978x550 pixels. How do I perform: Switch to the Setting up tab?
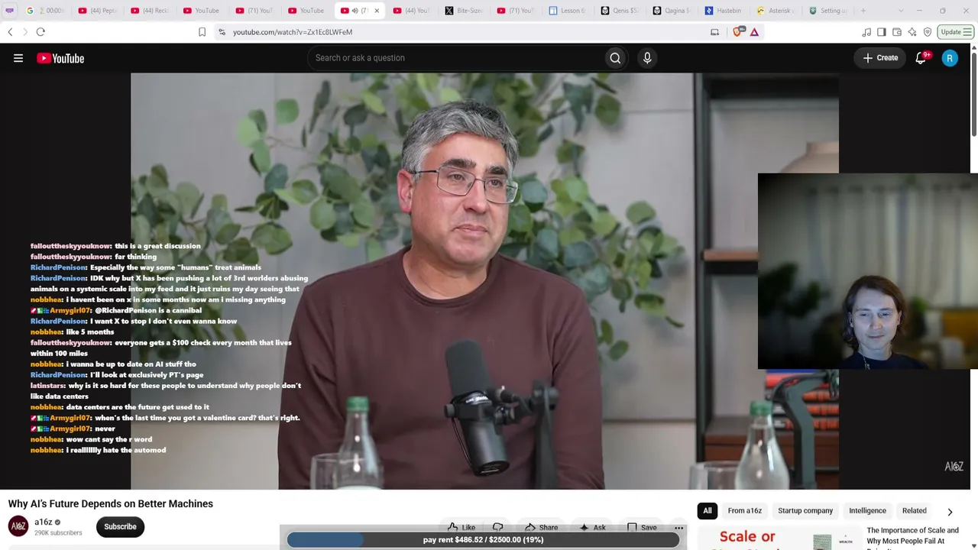[x=830, y=11]
